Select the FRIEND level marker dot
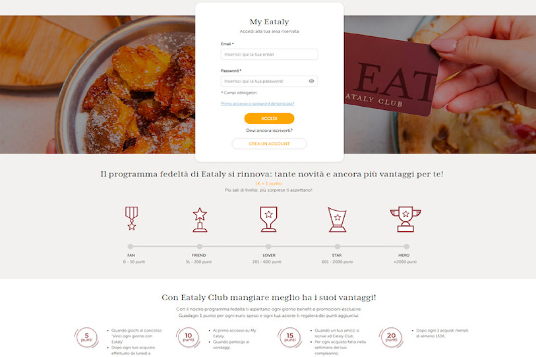The image size is (536, 357). 200,247
